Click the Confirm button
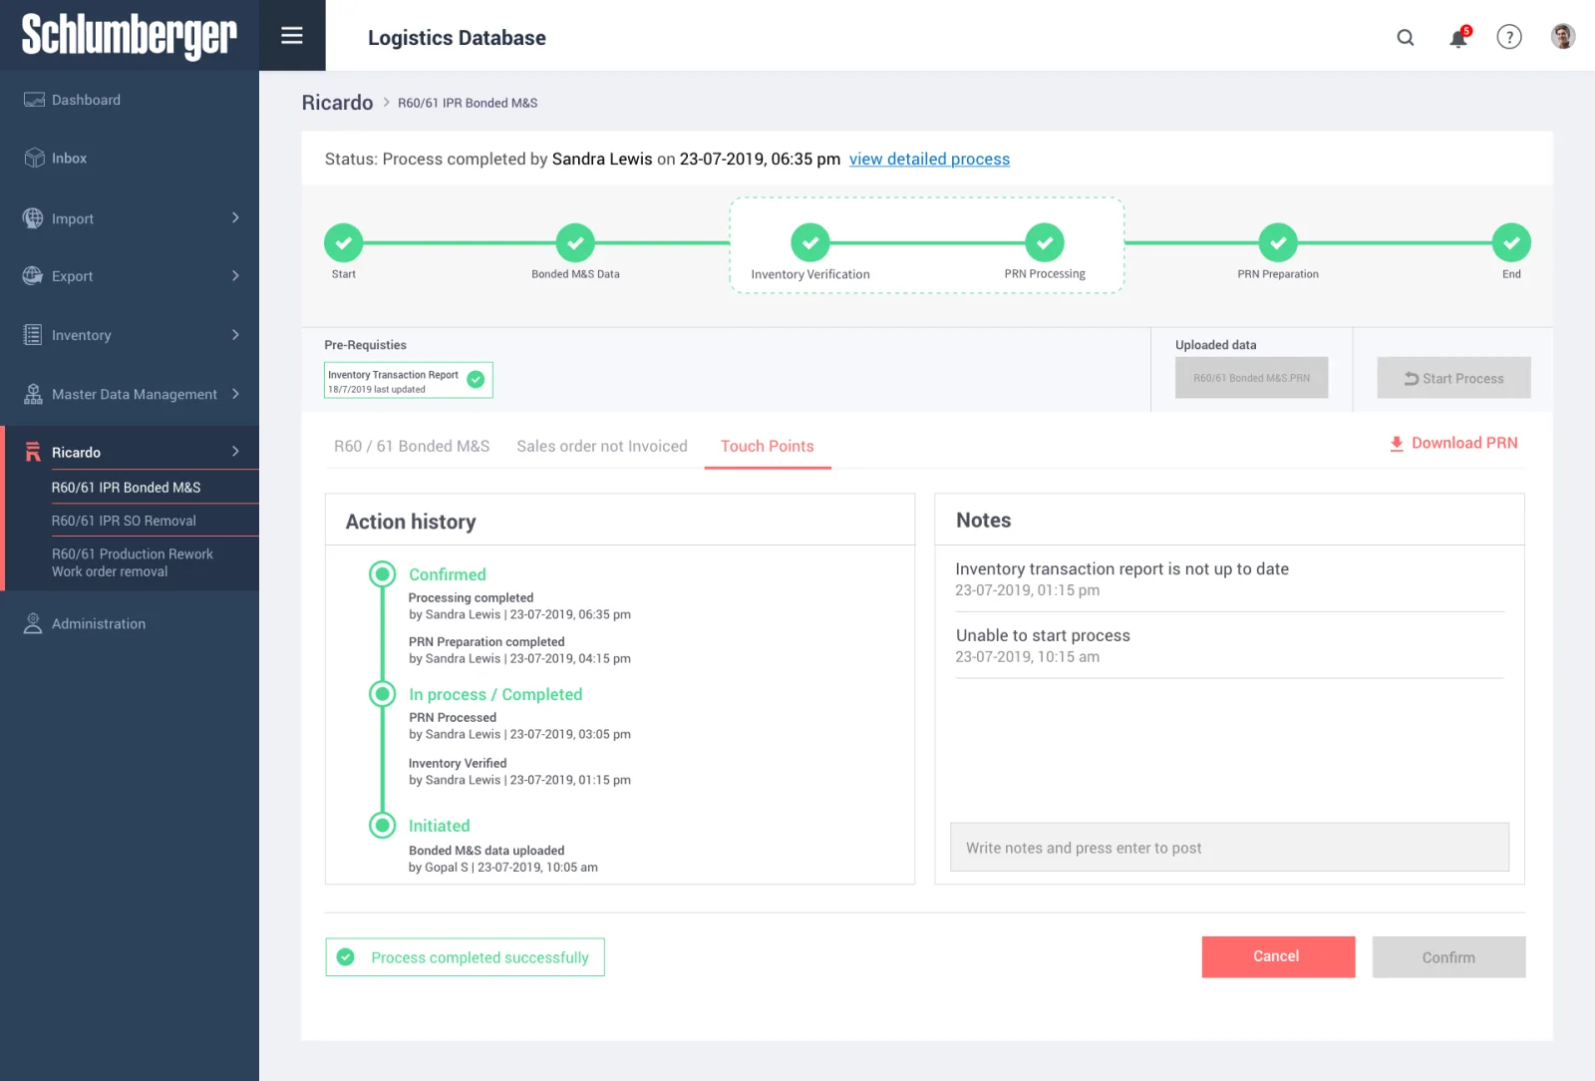The image size is (1595, 1081). click(1448, 957)
